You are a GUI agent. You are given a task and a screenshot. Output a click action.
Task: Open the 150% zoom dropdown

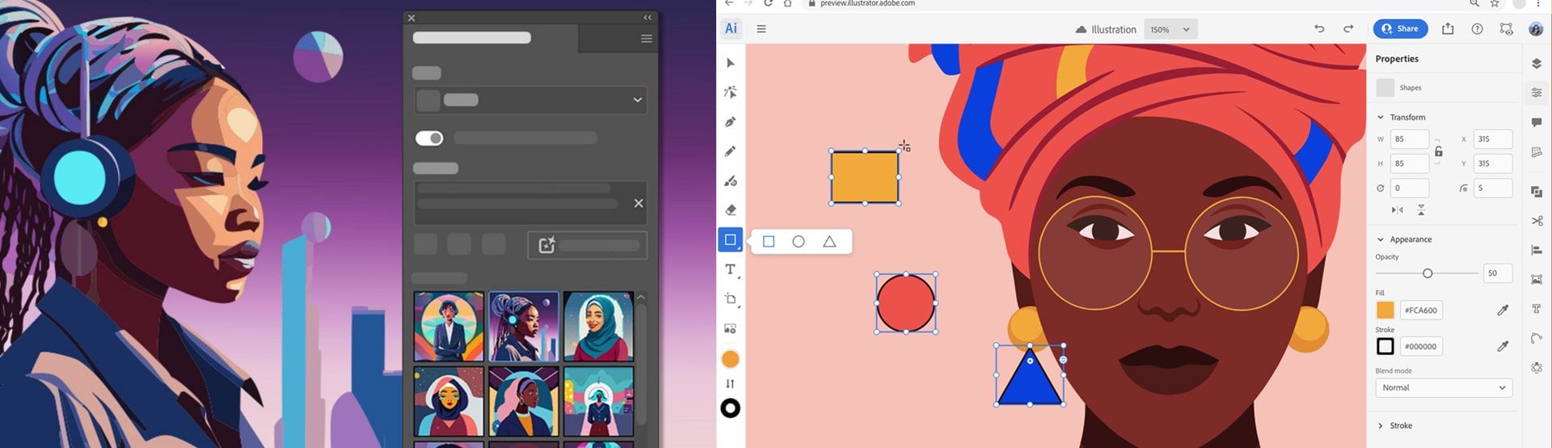click(1171, 29)
